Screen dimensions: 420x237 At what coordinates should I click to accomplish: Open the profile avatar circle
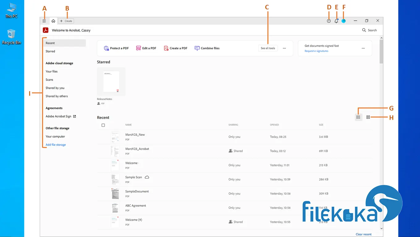point(343,21)
